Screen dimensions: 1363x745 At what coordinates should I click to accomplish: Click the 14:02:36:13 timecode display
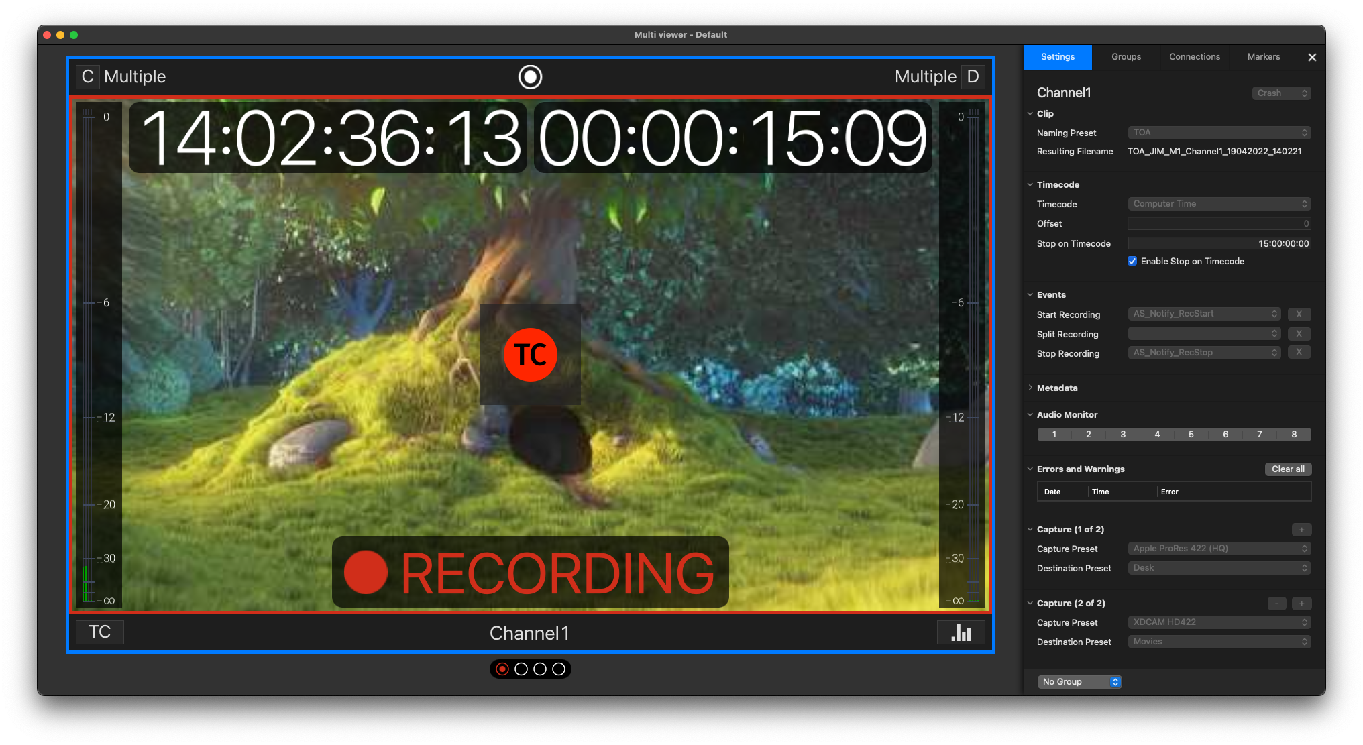point(329,137)
